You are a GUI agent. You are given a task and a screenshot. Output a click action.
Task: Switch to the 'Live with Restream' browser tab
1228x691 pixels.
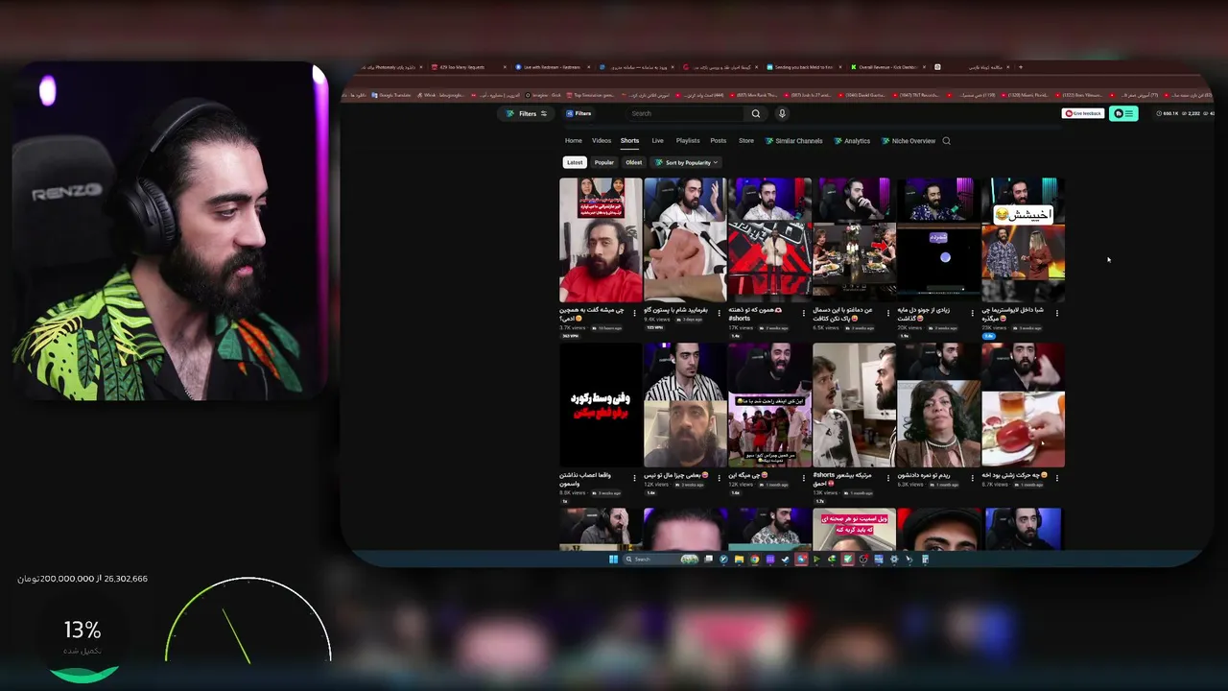click(x=554, y=67)
